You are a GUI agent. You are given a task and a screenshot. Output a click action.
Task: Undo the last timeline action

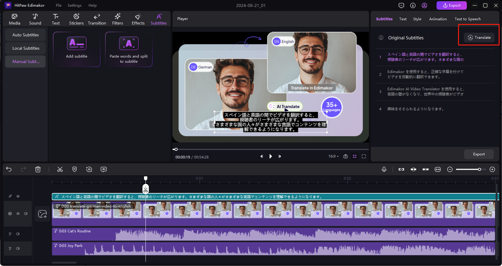pyautogui.click(x=9, y=169)
